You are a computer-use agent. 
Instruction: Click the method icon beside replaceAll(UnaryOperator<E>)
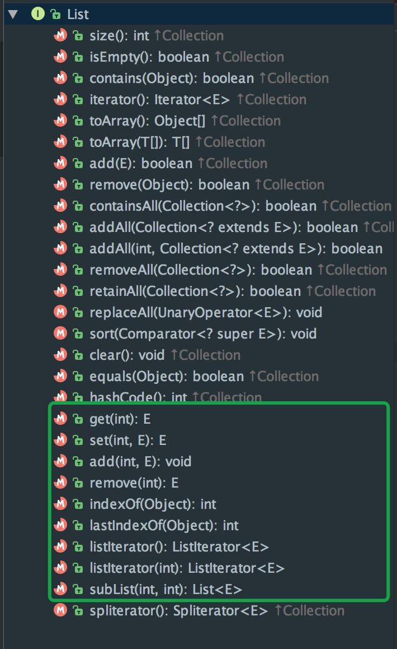pos(60,312)
